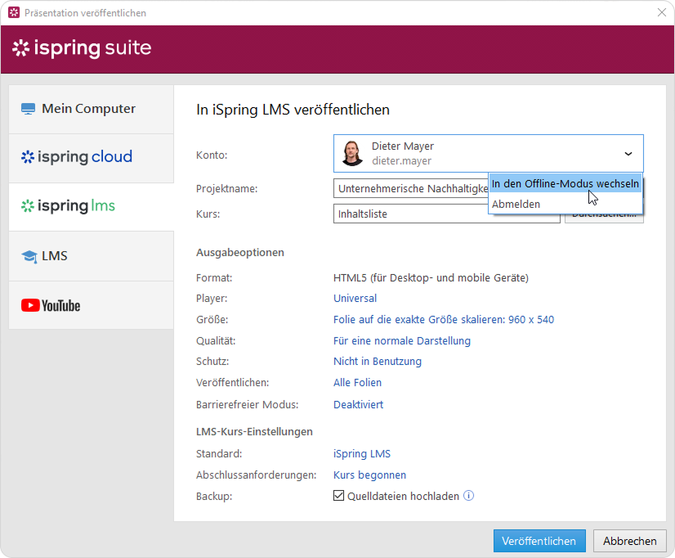The height and width of the screenshot is (558, 675).
Task: Expand the Konto account dropdown arrow
Action: [x=628, y=153]
